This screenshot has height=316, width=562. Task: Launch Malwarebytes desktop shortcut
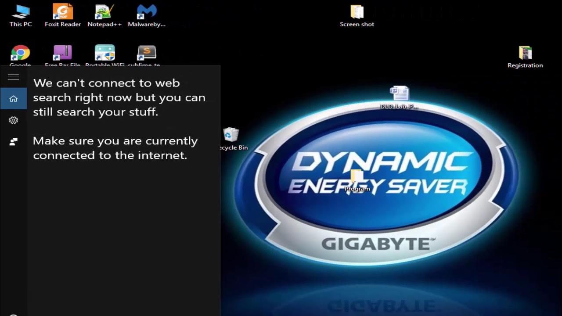147,15
